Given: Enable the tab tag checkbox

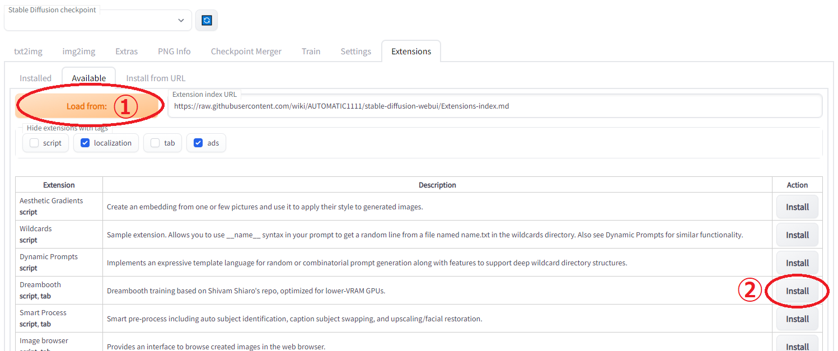Looking at the screenshot, I should pyautogui.click(x=155, y=143).
